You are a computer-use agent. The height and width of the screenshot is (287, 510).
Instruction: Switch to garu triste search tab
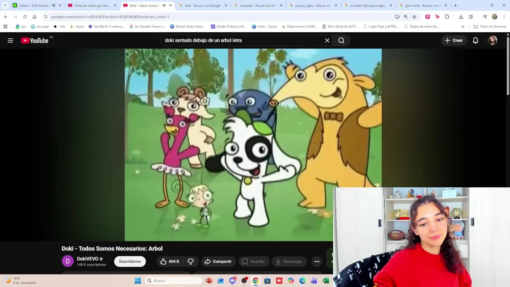423,6
